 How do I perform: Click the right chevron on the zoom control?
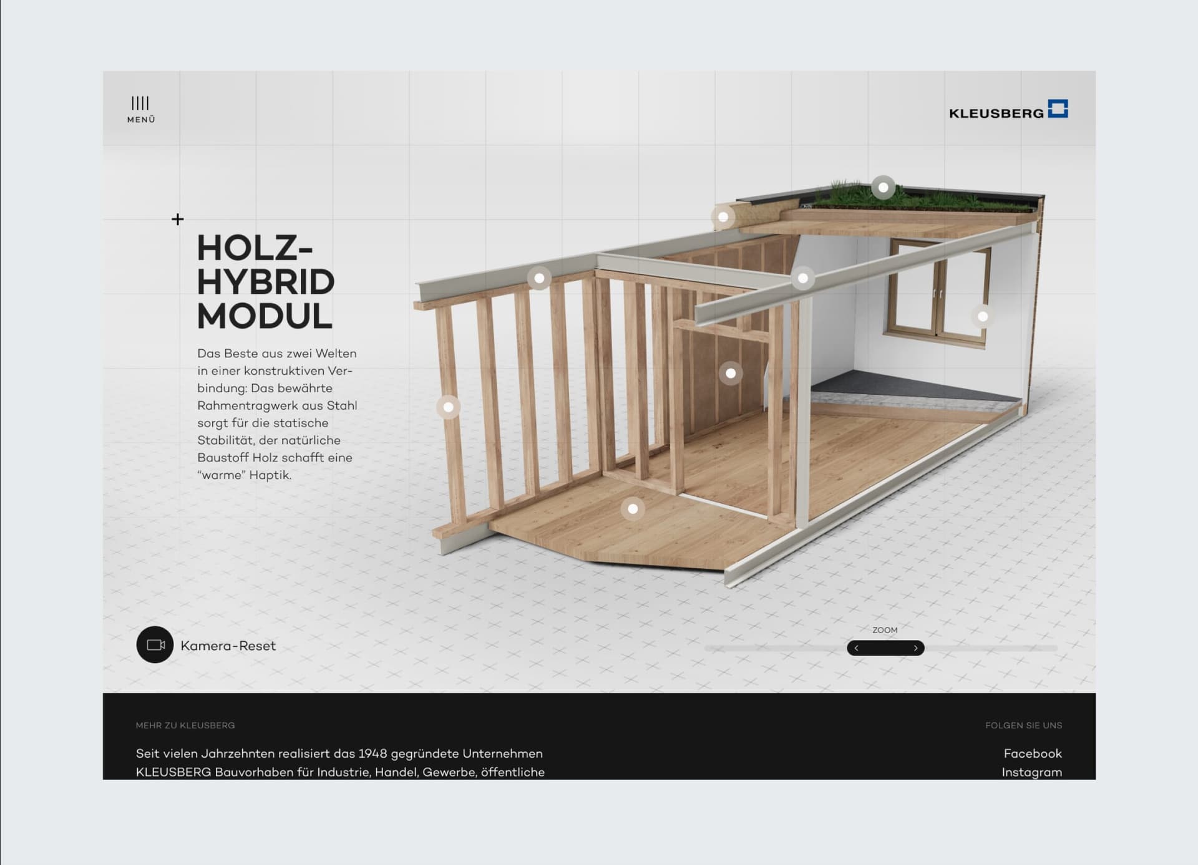coord(917,648)
